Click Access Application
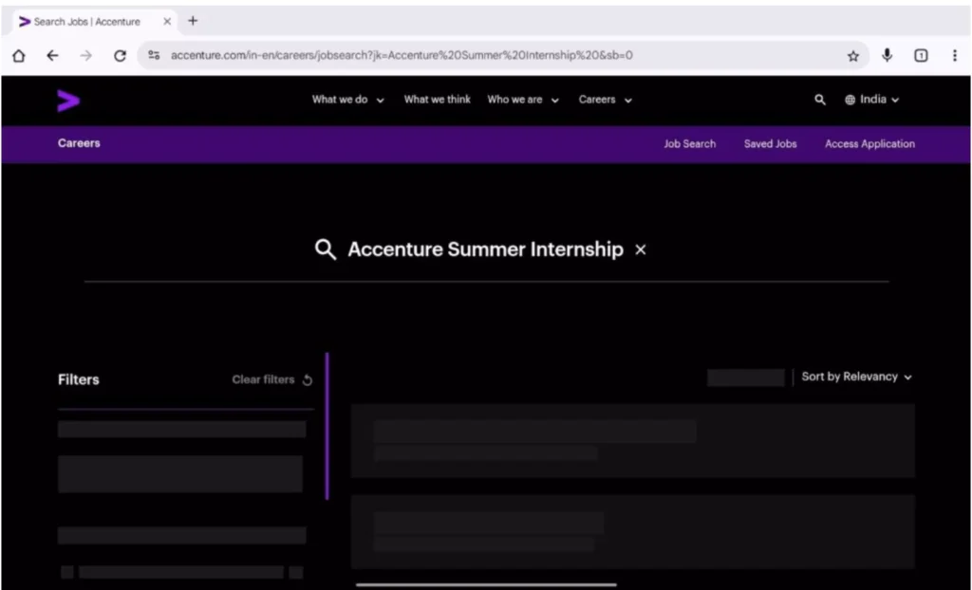This screenshot has width=972, height=590. coord(869,143)
